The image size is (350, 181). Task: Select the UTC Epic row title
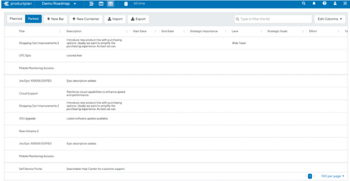point(25,56)
